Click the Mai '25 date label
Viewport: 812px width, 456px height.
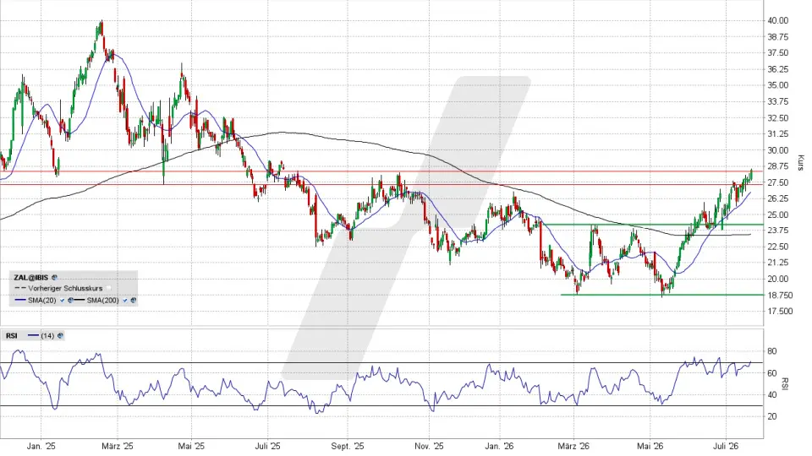(x=192, y=446)
